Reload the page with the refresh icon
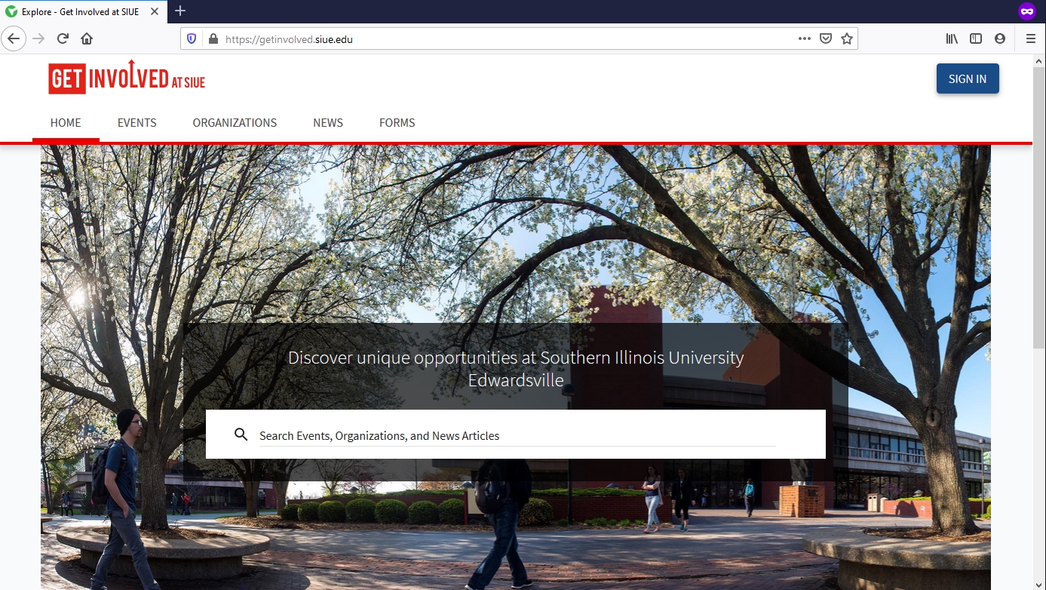Screen dimensions: 1046x590 tap(63, 38)
